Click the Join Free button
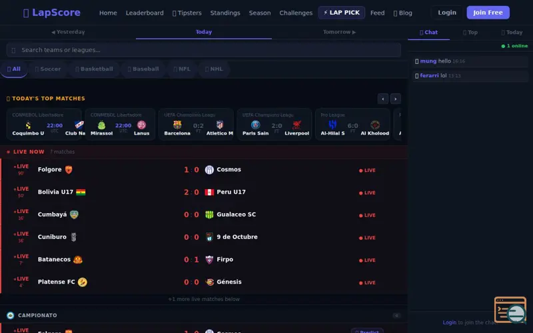 pyautogui.click(x=488, y=13)
